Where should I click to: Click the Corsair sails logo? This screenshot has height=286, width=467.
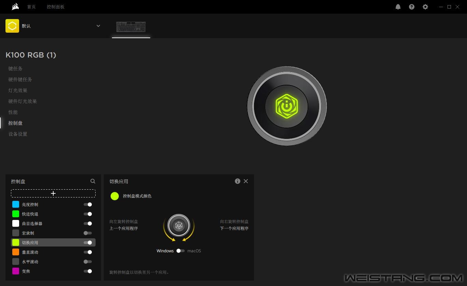[x=15, y=7]
